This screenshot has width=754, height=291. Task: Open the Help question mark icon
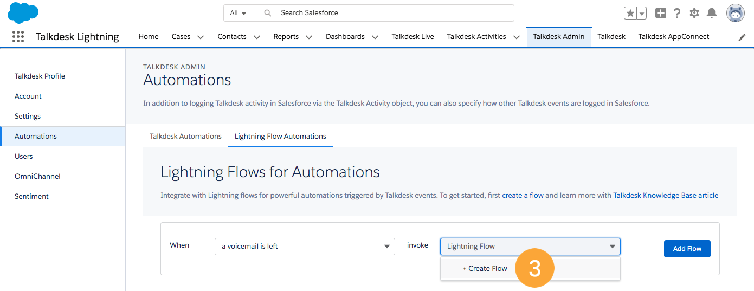point(677,14)
